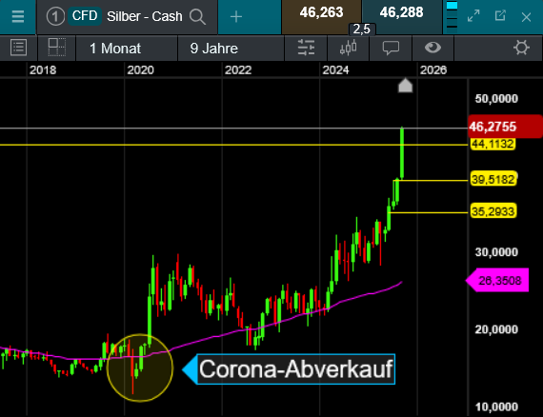Open the hamburger main menu
The image size is (543, 417).
pyautogui.click(x=18, y=16)
